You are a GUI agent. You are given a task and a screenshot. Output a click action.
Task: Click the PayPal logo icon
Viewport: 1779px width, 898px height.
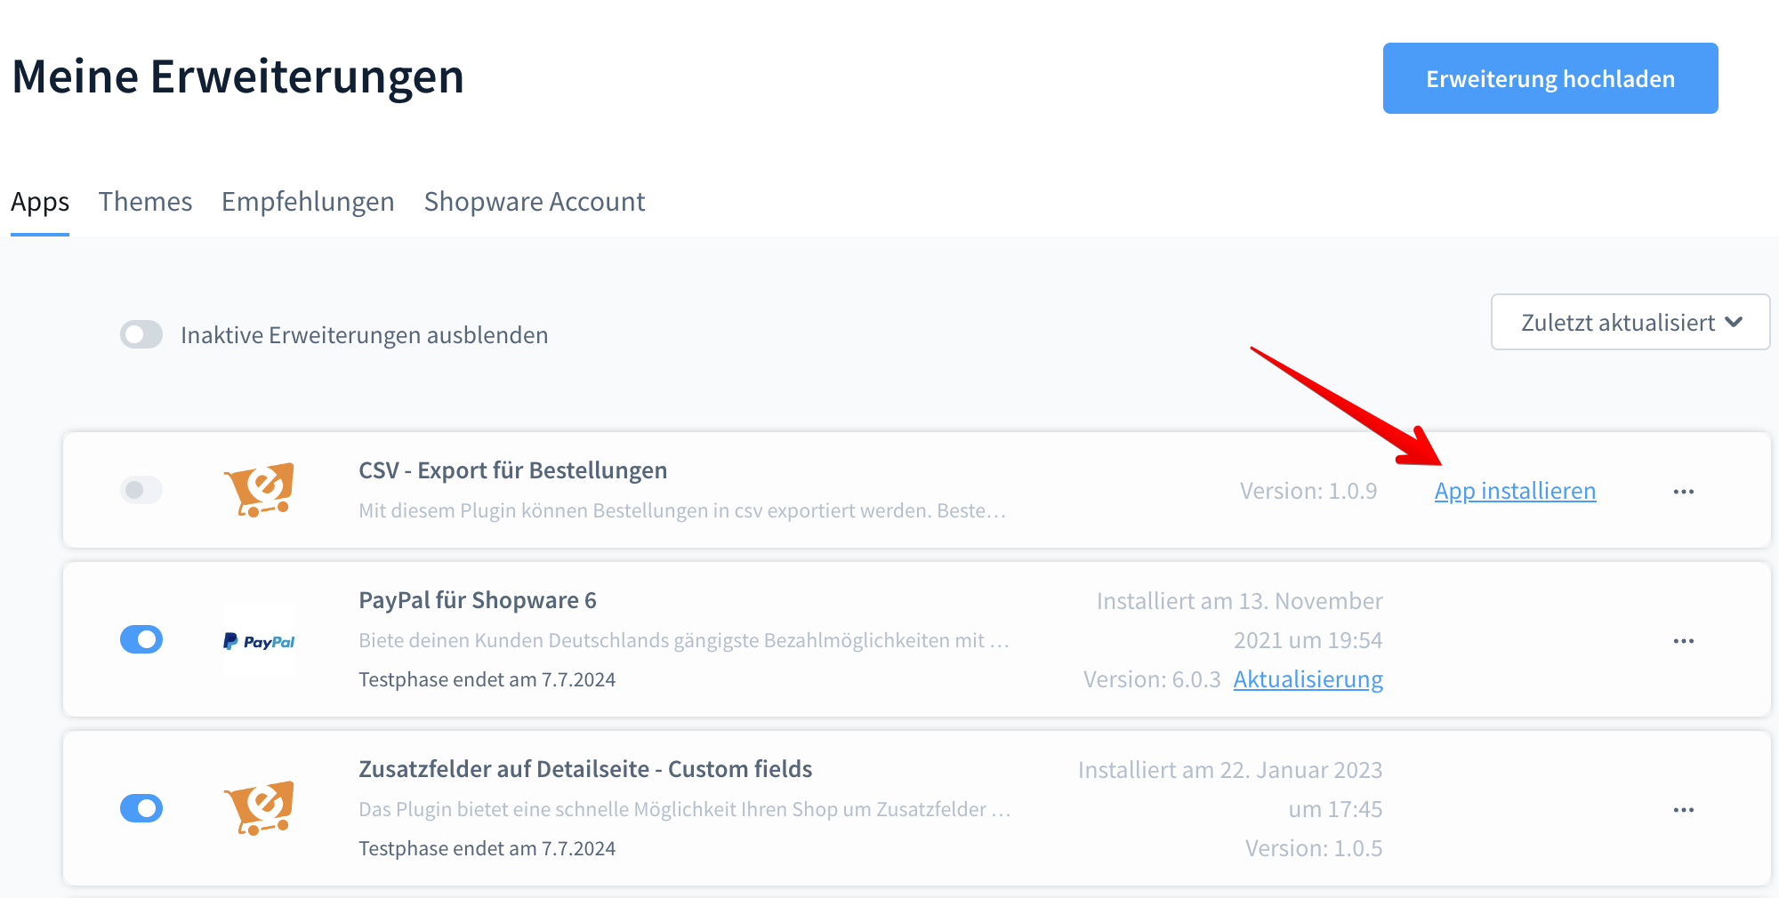(x=258, y=641)
